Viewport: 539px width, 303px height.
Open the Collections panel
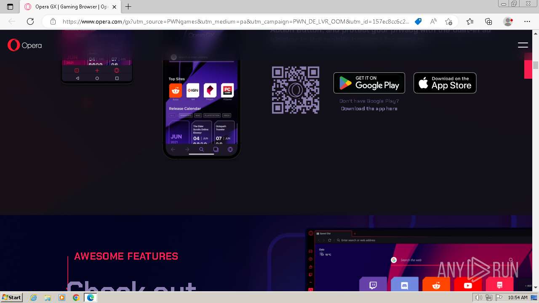(488, 21)
